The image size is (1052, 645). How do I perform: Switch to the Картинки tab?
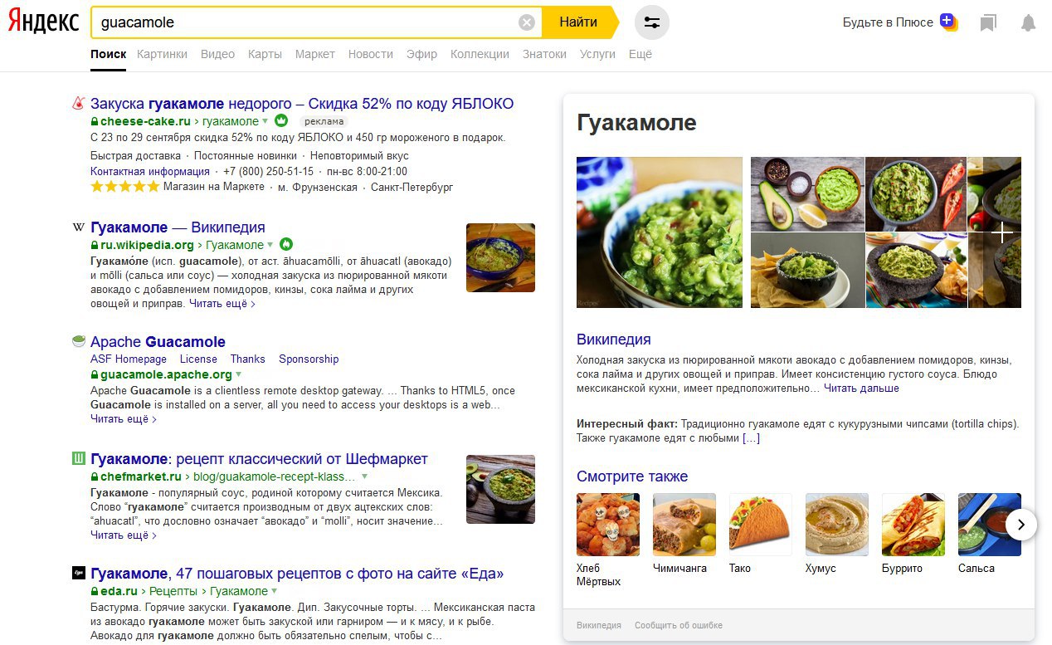click(x=163, y=54)
